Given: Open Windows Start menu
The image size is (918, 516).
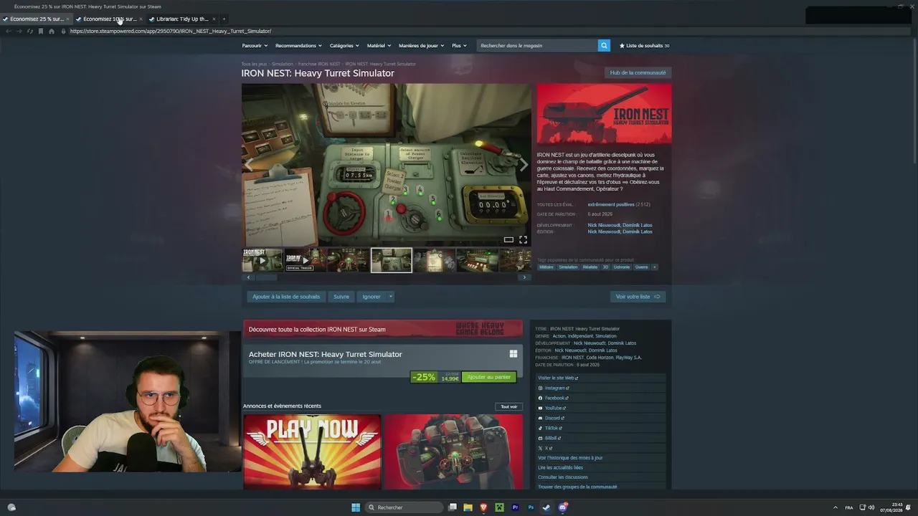Looking at the screenshot, I should [356, 507].
